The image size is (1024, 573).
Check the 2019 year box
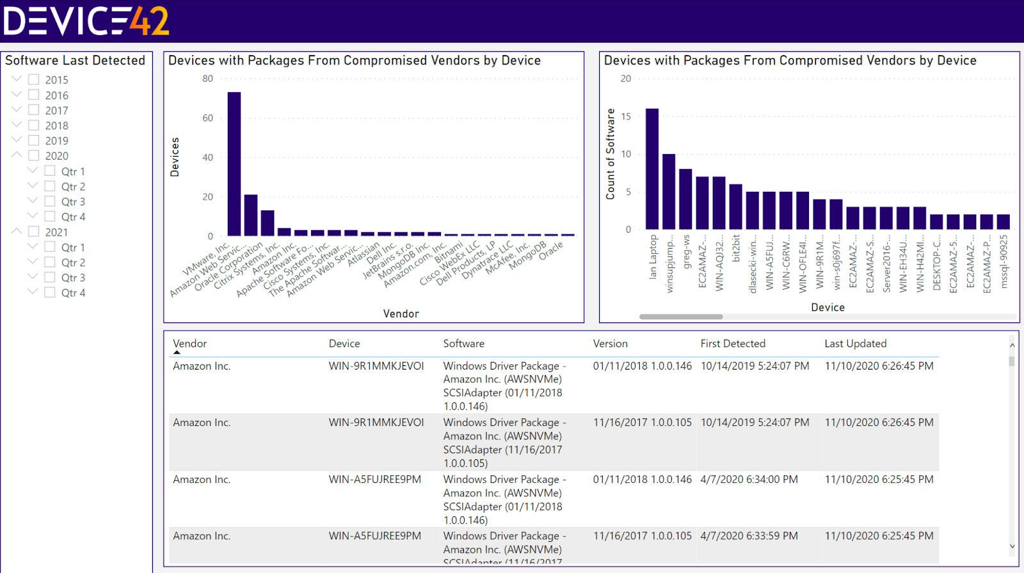pos(34,140)
